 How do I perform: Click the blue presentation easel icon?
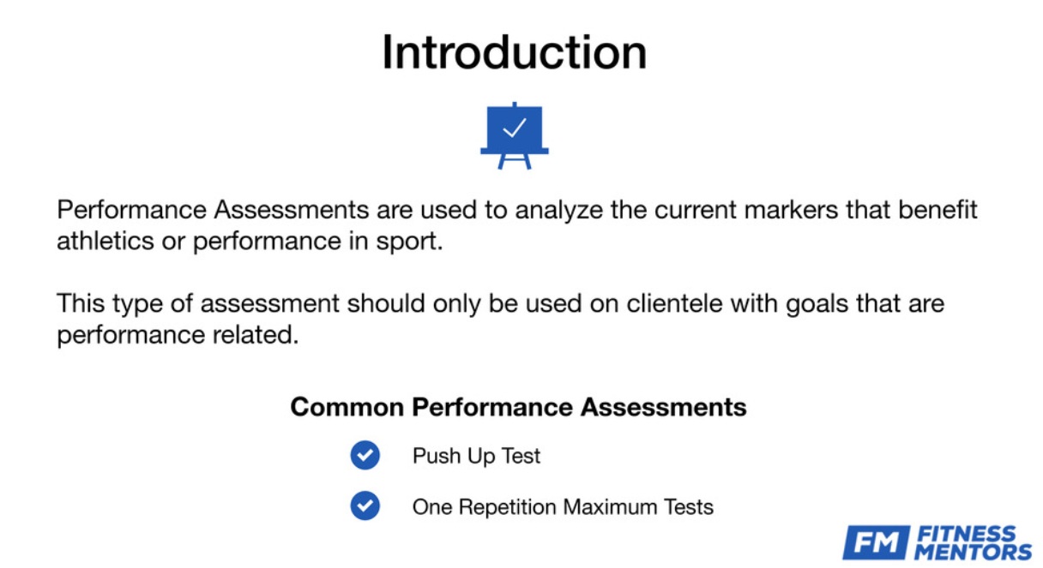point(514,135)
